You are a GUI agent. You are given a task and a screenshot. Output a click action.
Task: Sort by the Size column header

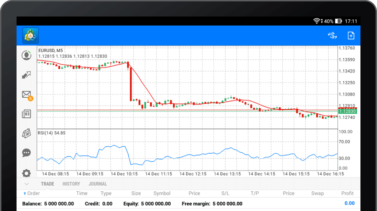(x=136, y=193)
